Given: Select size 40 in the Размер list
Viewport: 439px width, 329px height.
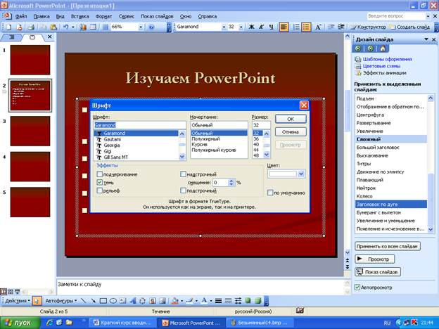Looking at the screenshot, I should click(x=256, y=144).
